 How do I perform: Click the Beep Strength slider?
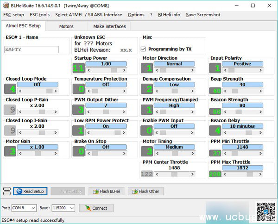(x=242, y=91)
